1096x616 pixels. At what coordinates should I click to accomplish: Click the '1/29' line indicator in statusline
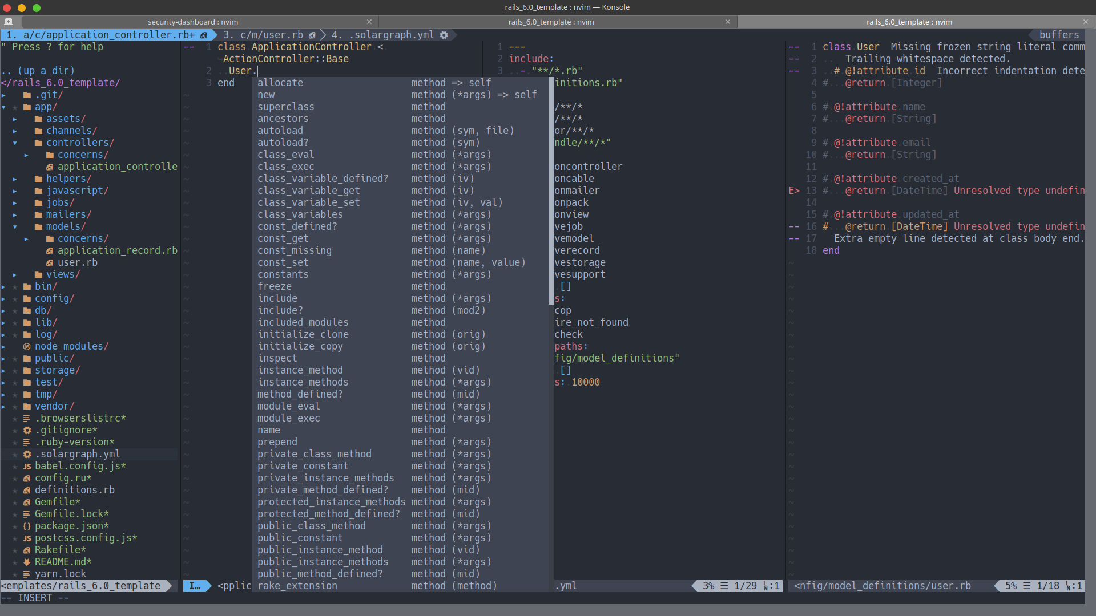(x=745, y=586)
